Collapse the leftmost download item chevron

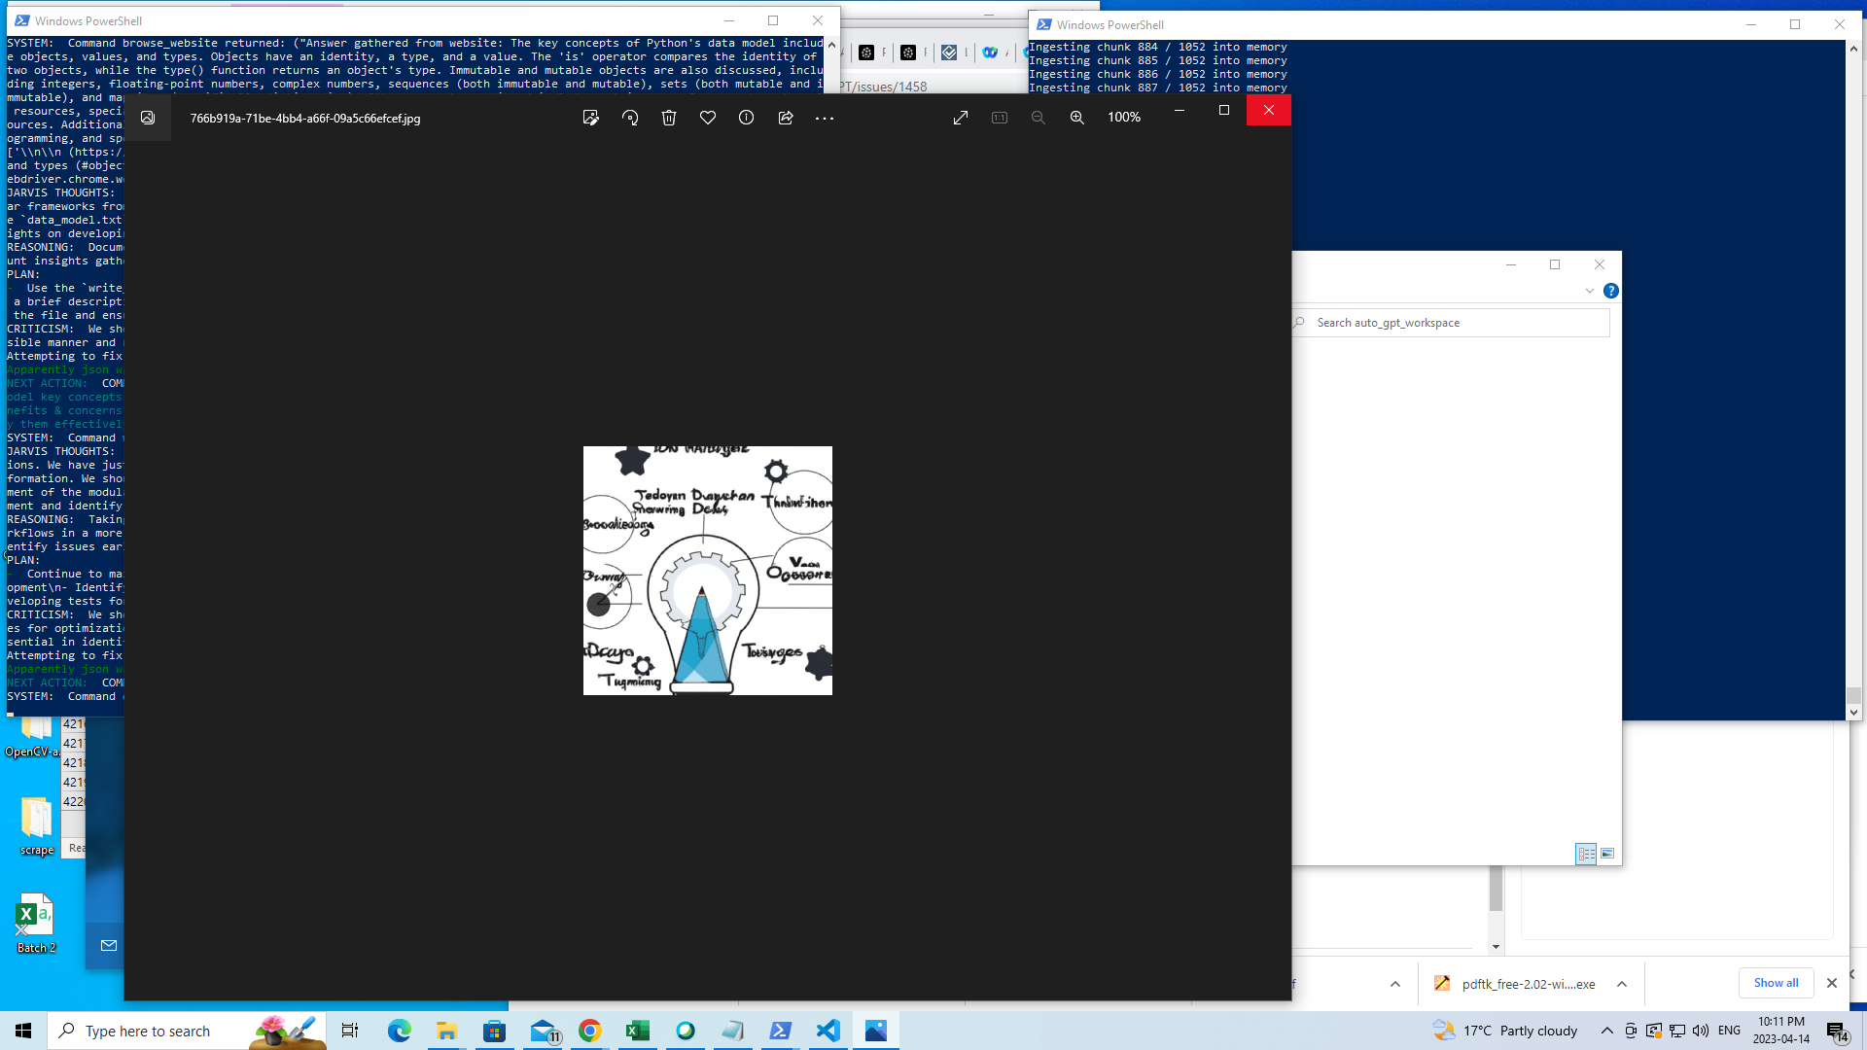pos(1394,984)
